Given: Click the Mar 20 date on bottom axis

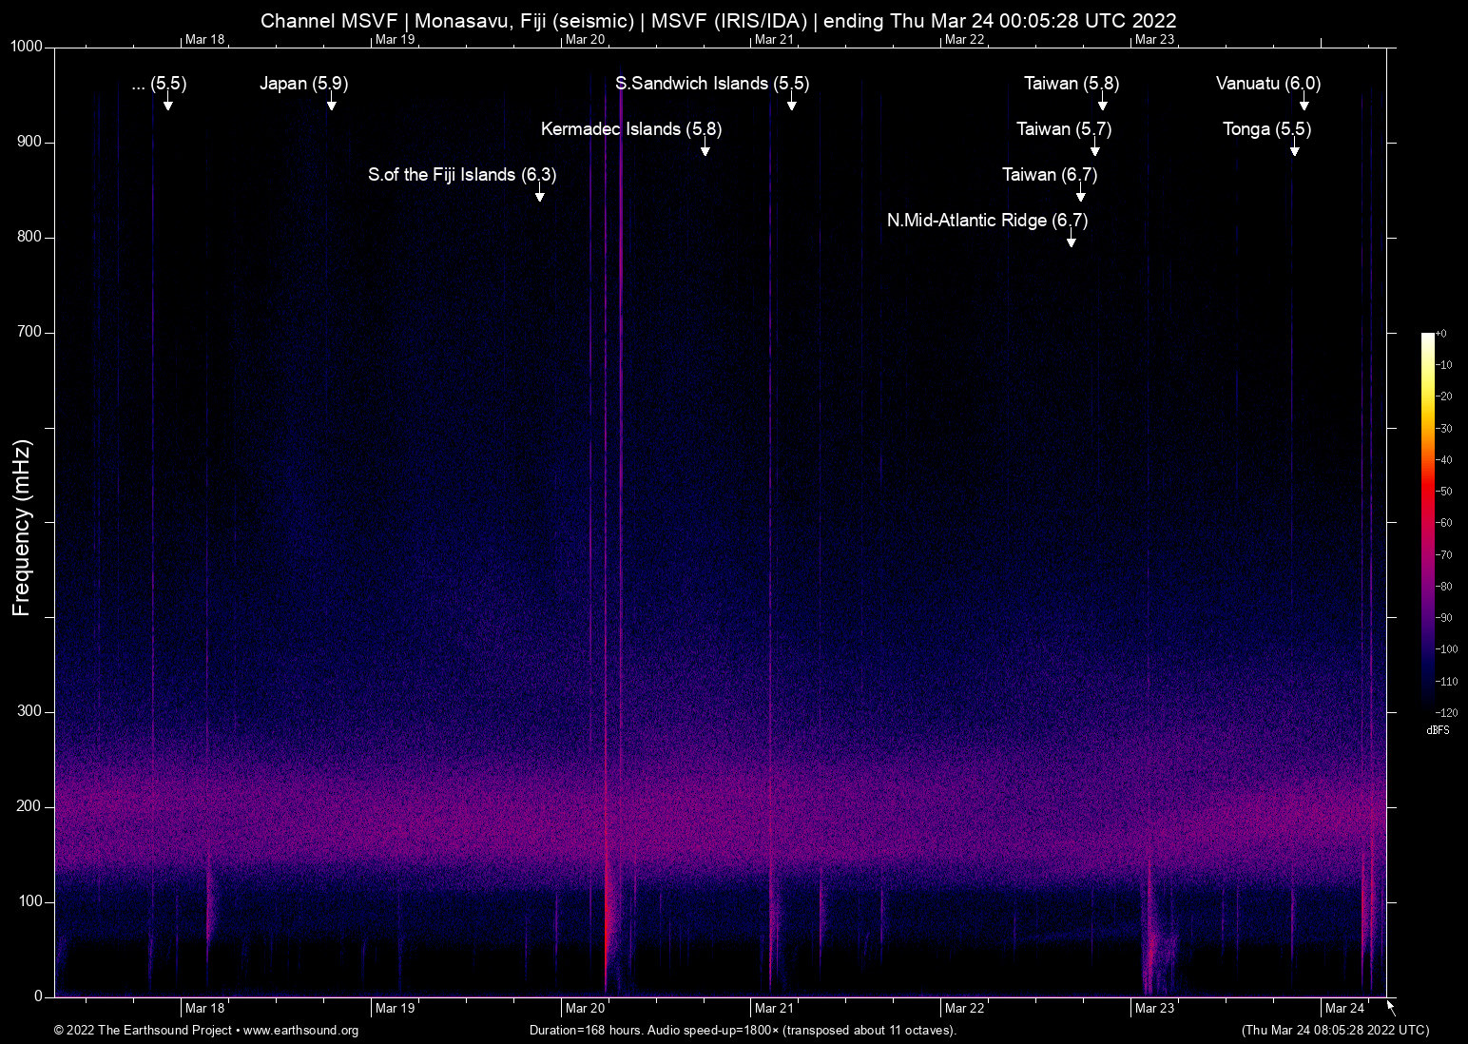Looking at the screenshot, I should pyautogui.click(x=585, y=1009).
